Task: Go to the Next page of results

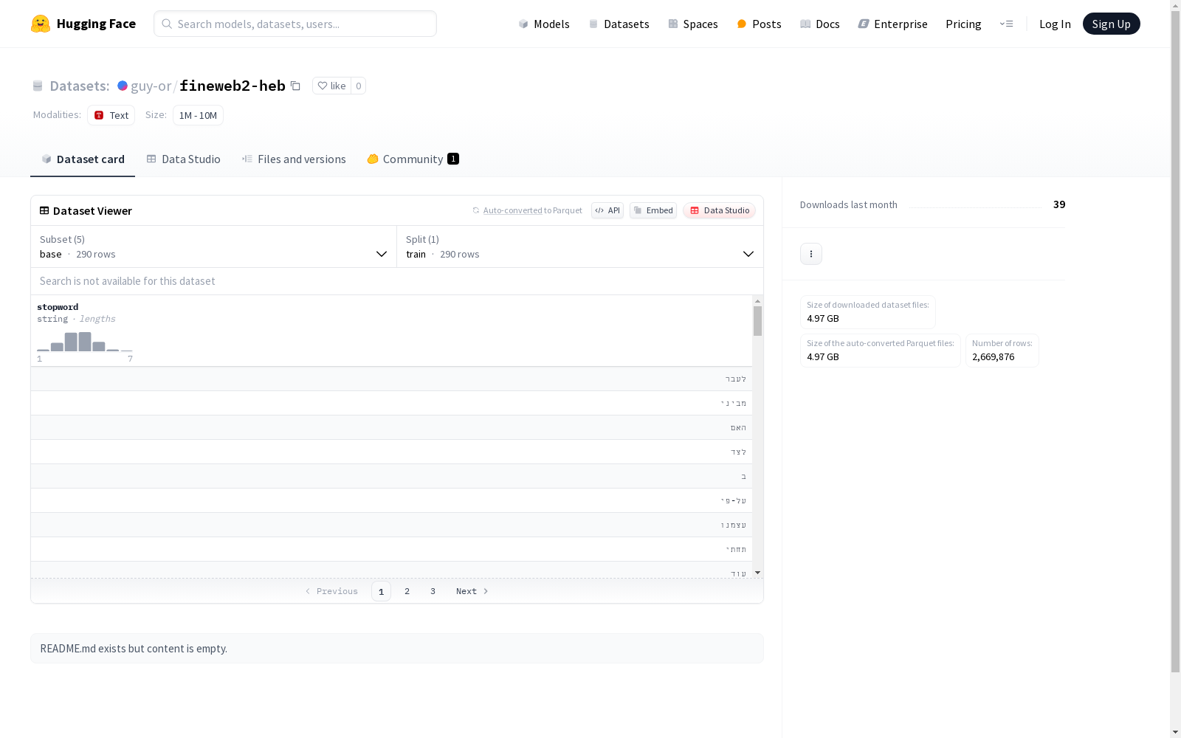Action: coord(472,591)
